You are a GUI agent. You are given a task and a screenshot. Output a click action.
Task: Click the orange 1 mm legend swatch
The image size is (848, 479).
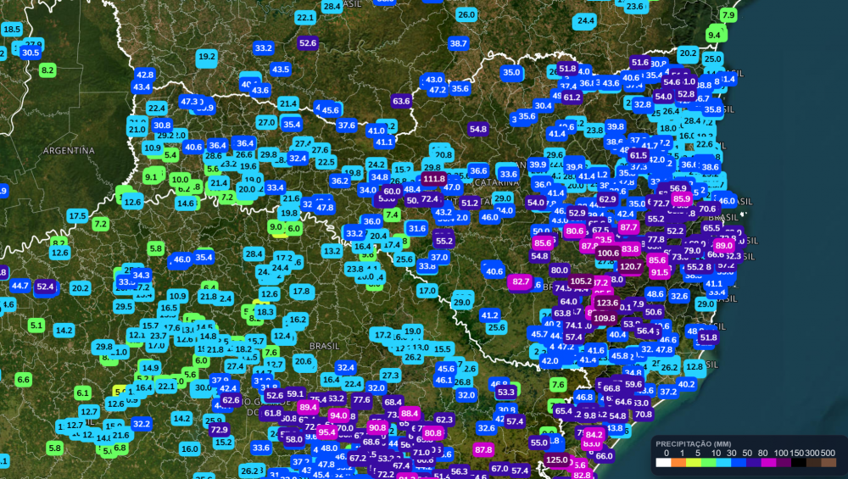678,462
